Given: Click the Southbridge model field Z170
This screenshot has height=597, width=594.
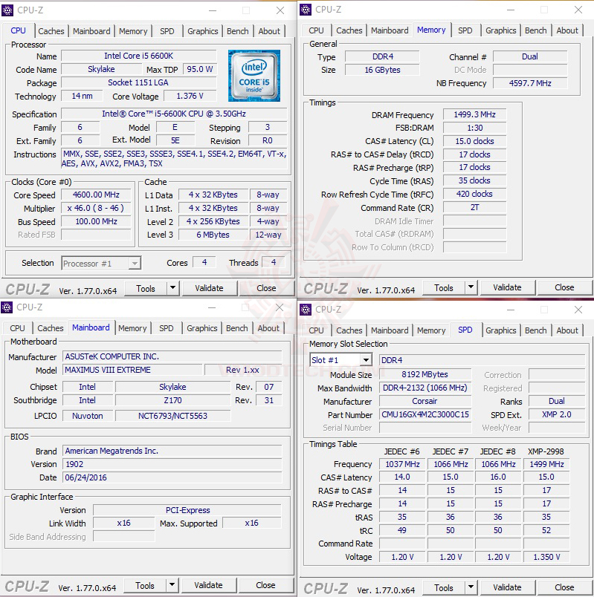Looking at the screenshot, I should (x=172, y=400).
